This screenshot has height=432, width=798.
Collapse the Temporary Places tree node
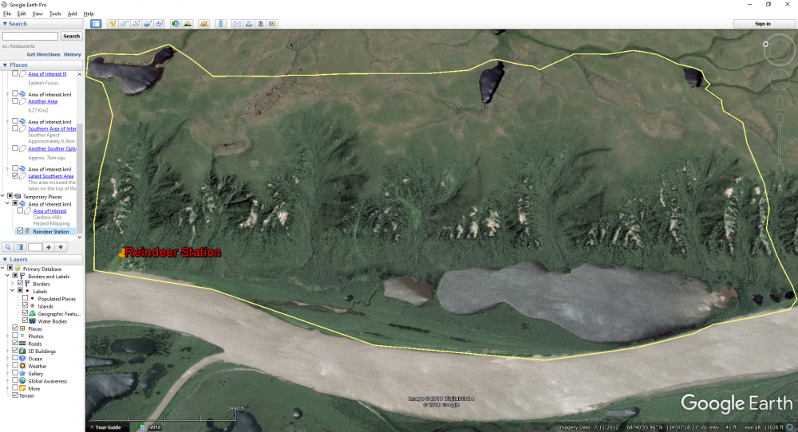coord(2,195)
